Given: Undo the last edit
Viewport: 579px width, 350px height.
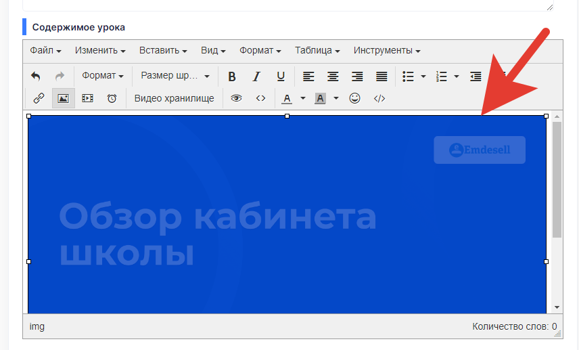Looking at the screenshot, I should point(35,76).
